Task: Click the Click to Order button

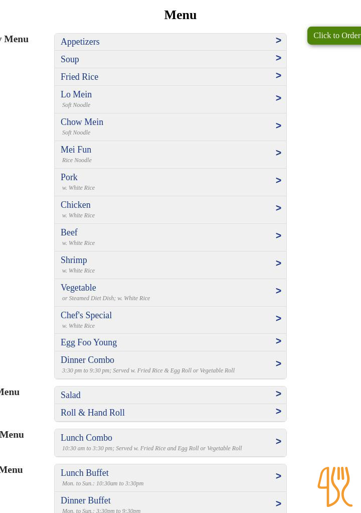Action: tap(334, 35)
